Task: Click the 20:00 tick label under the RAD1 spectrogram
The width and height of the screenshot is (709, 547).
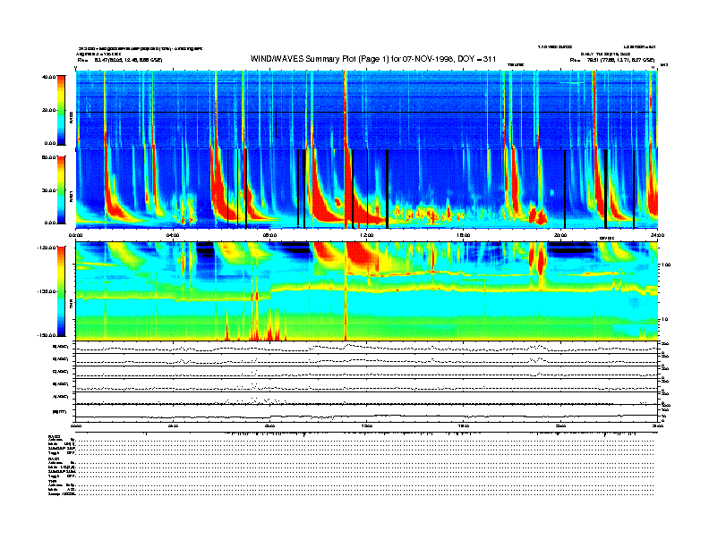Action: coord(560,235)
